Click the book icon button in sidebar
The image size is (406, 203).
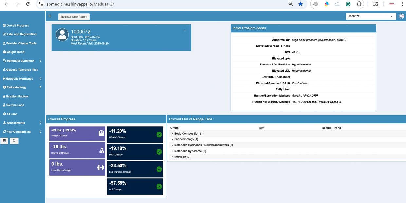(x=4, y=141)
